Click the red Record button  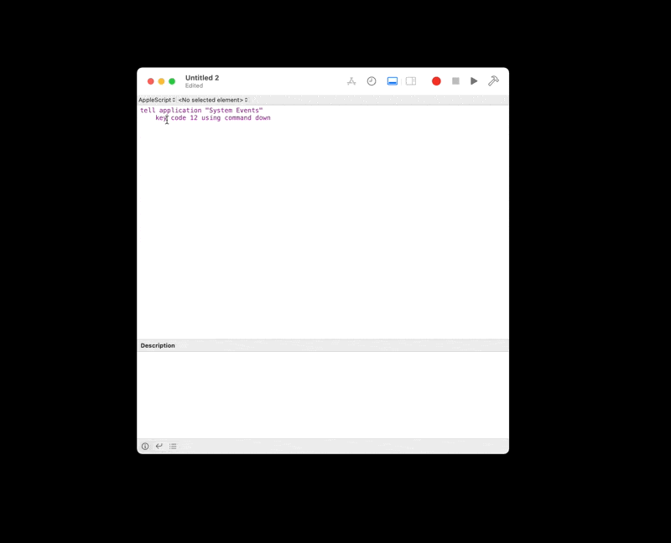pos(436,80)
